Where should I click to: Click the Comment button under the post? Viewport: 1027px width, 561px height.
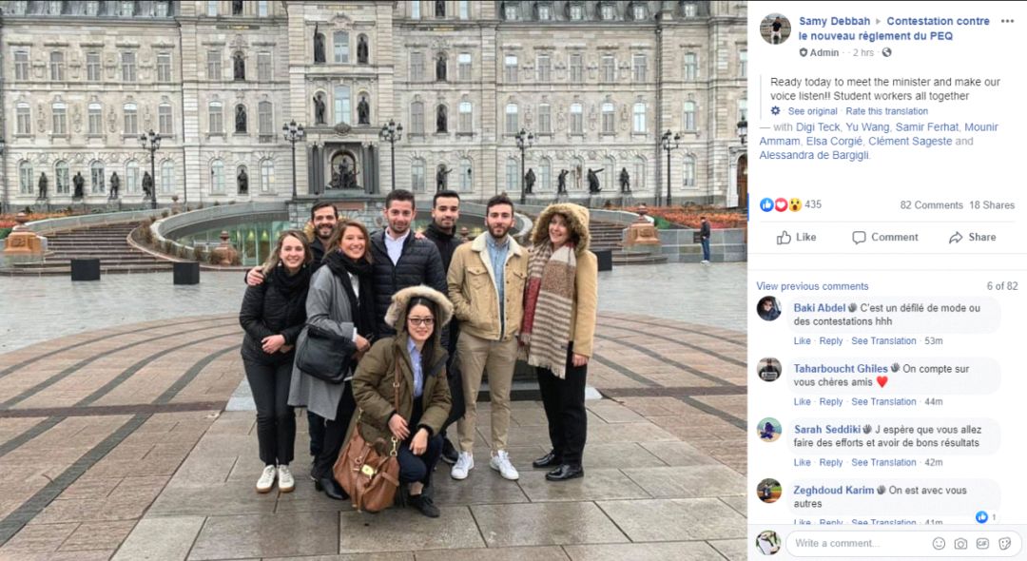pyautogui.click(x=885, y=237)
